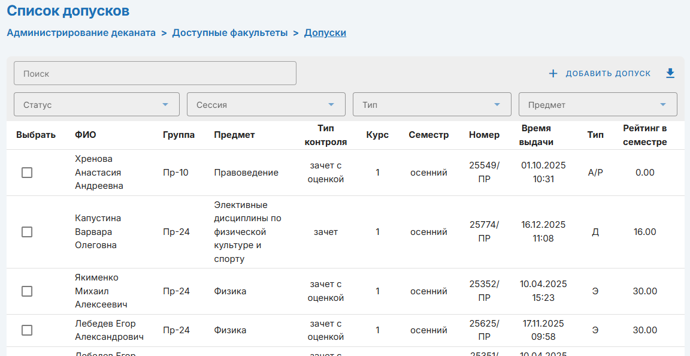Tick the checkbox for Хренова Анастасия Андреевна
Image resolution: width=690 pixels, height=356 pixels.
click(27, 173)
